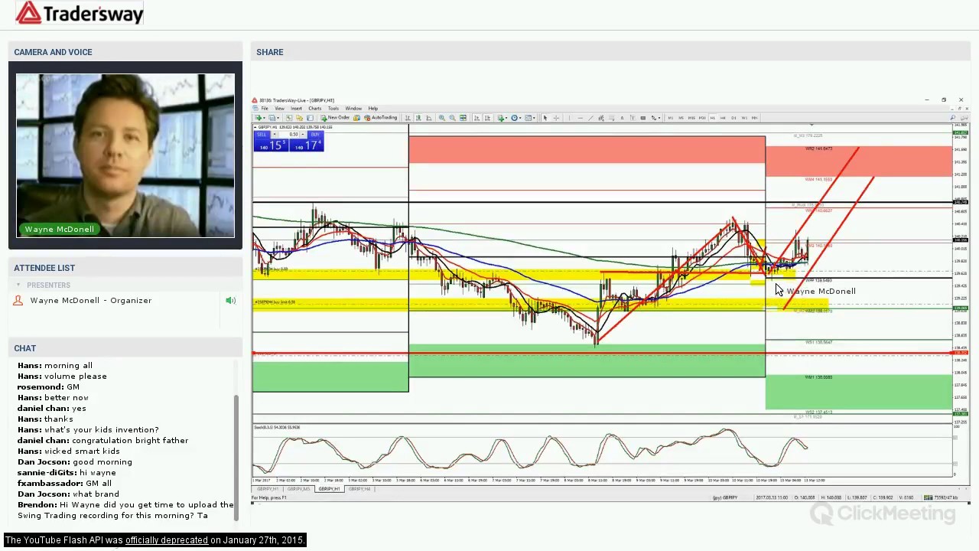Zoom out on the chart
The width and height of the screenshot is (979, 551).
[x=452, y=117]
